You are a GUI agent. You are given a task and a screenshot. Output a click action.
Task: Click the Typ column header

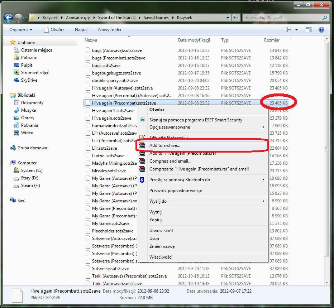pos(240,40)
